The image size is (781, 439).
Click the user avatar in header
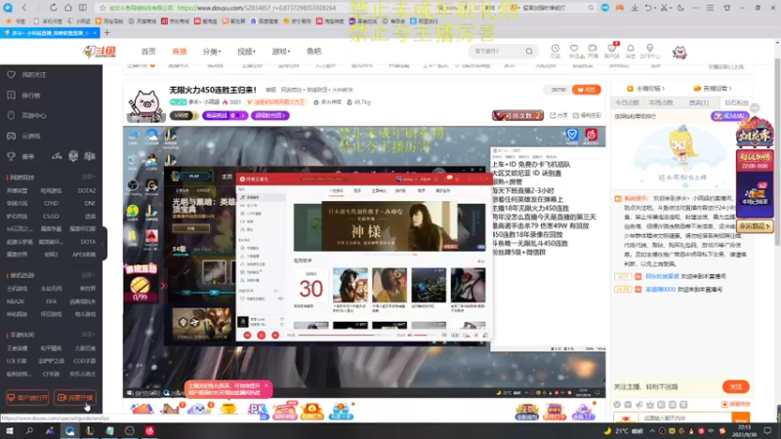[679, 52]
